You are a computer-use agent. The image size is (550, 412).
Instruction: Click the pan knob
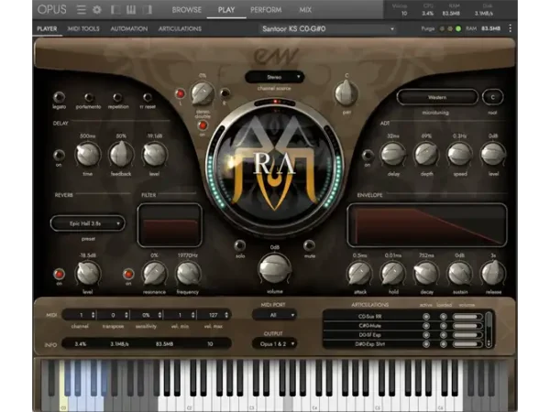pyautogui.click(x=346, y=92)
